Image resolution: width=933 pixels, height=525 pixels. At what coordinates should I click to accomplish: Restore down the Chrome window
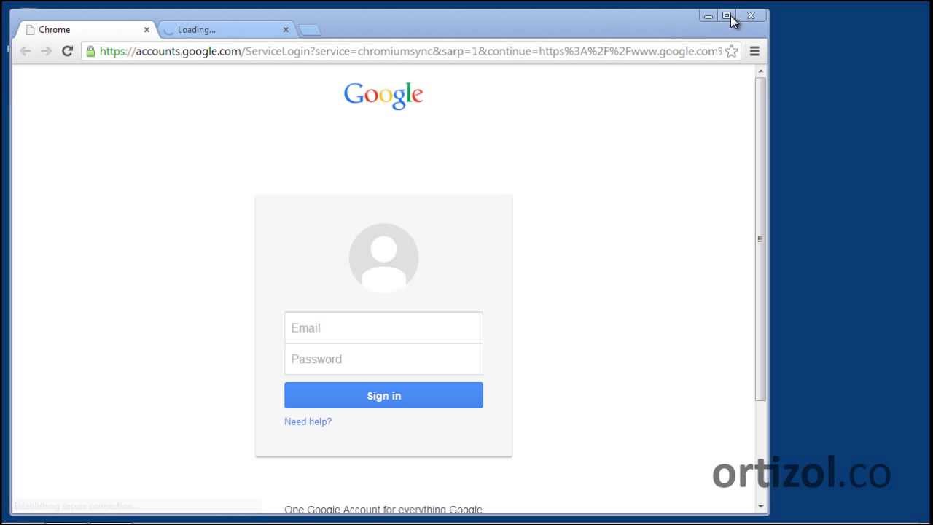pos(727,16)
